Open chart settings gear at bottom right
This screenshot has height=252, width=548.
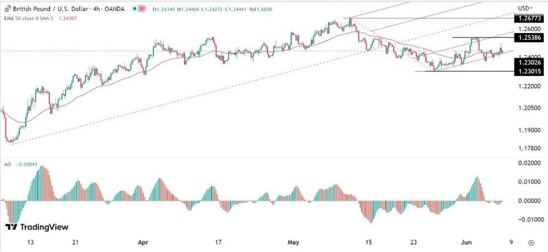point(530,242)
